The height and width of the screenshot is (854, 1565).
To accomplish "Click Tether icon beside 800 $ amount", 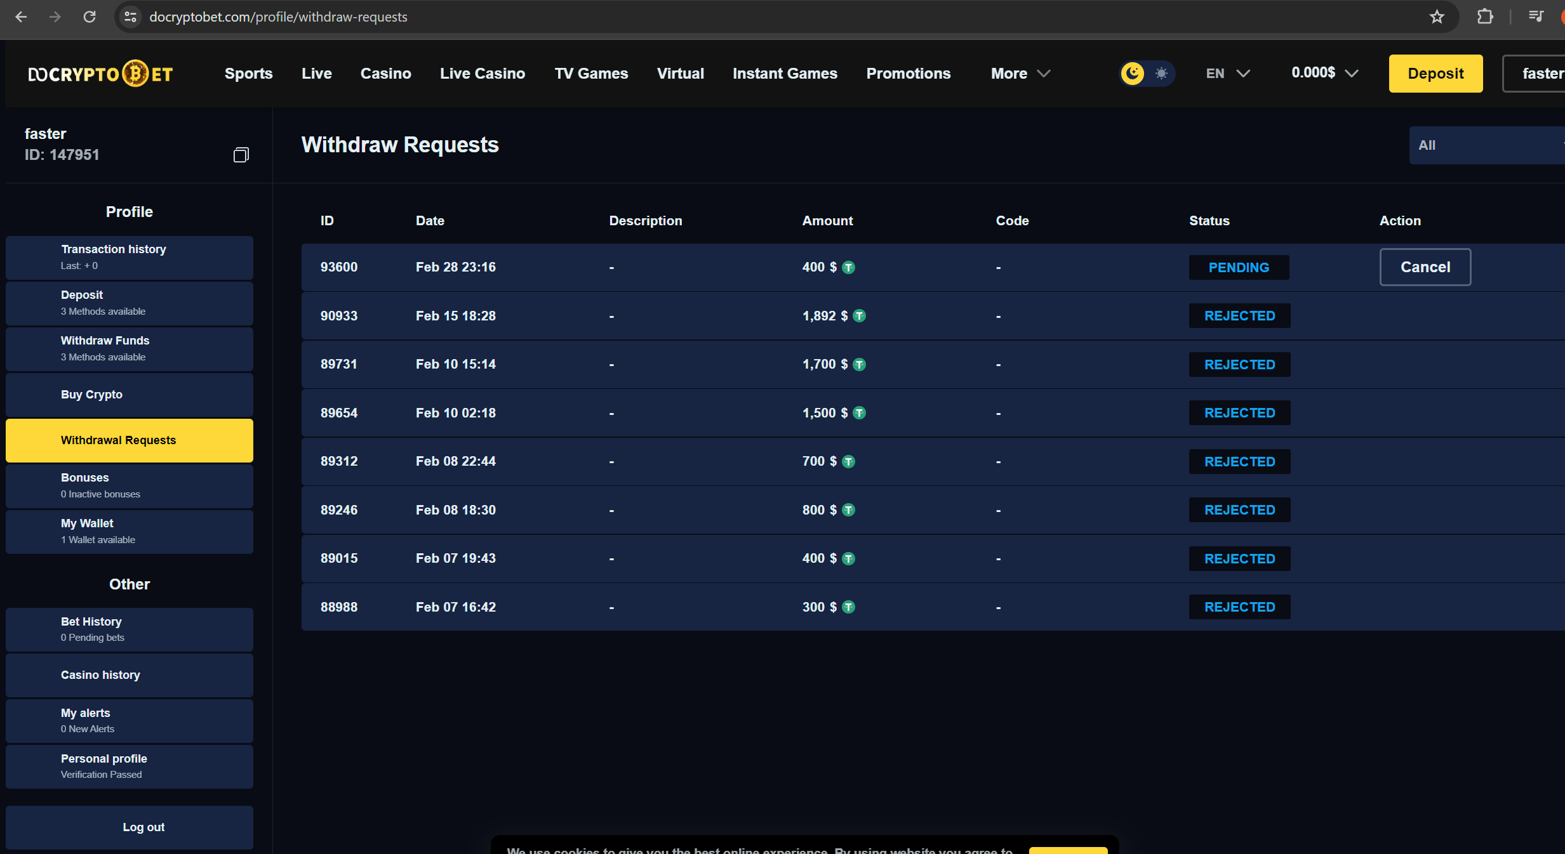I will pyautogui.click(x=848, y=510).
